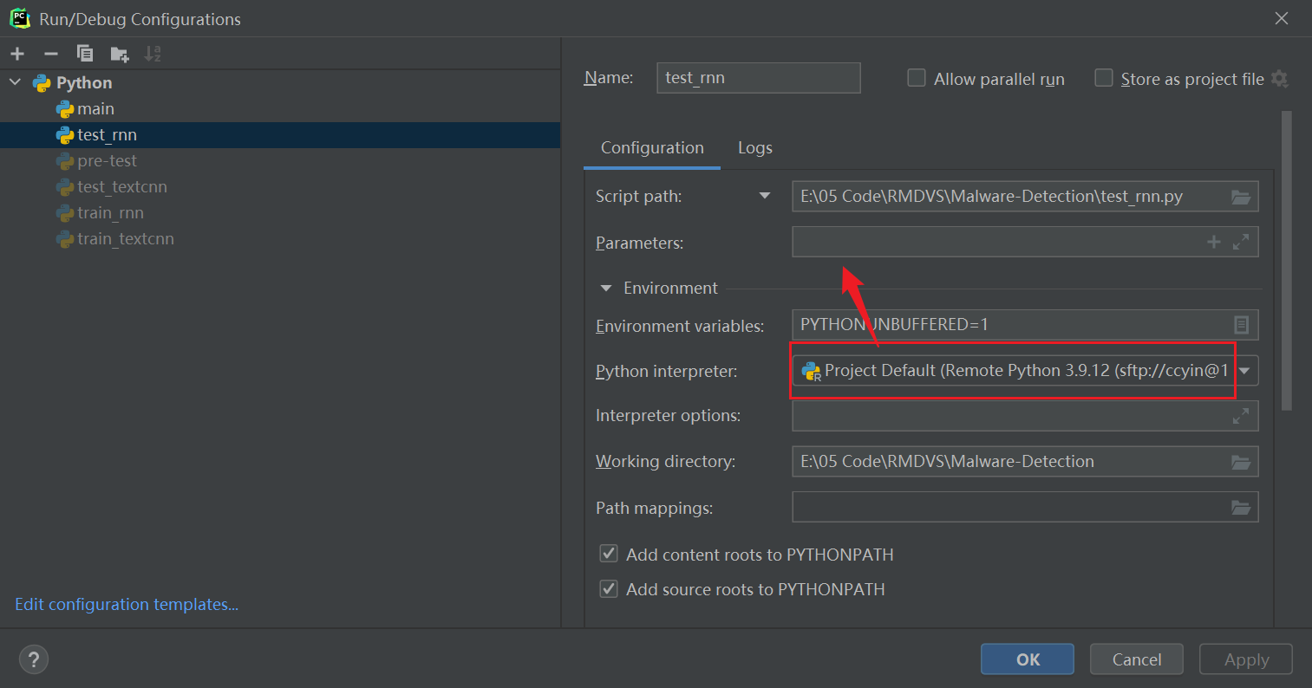Browse working directory folder icon
The height and width of the screenshot is (688, 1312).
click(x=1241, y=462)
